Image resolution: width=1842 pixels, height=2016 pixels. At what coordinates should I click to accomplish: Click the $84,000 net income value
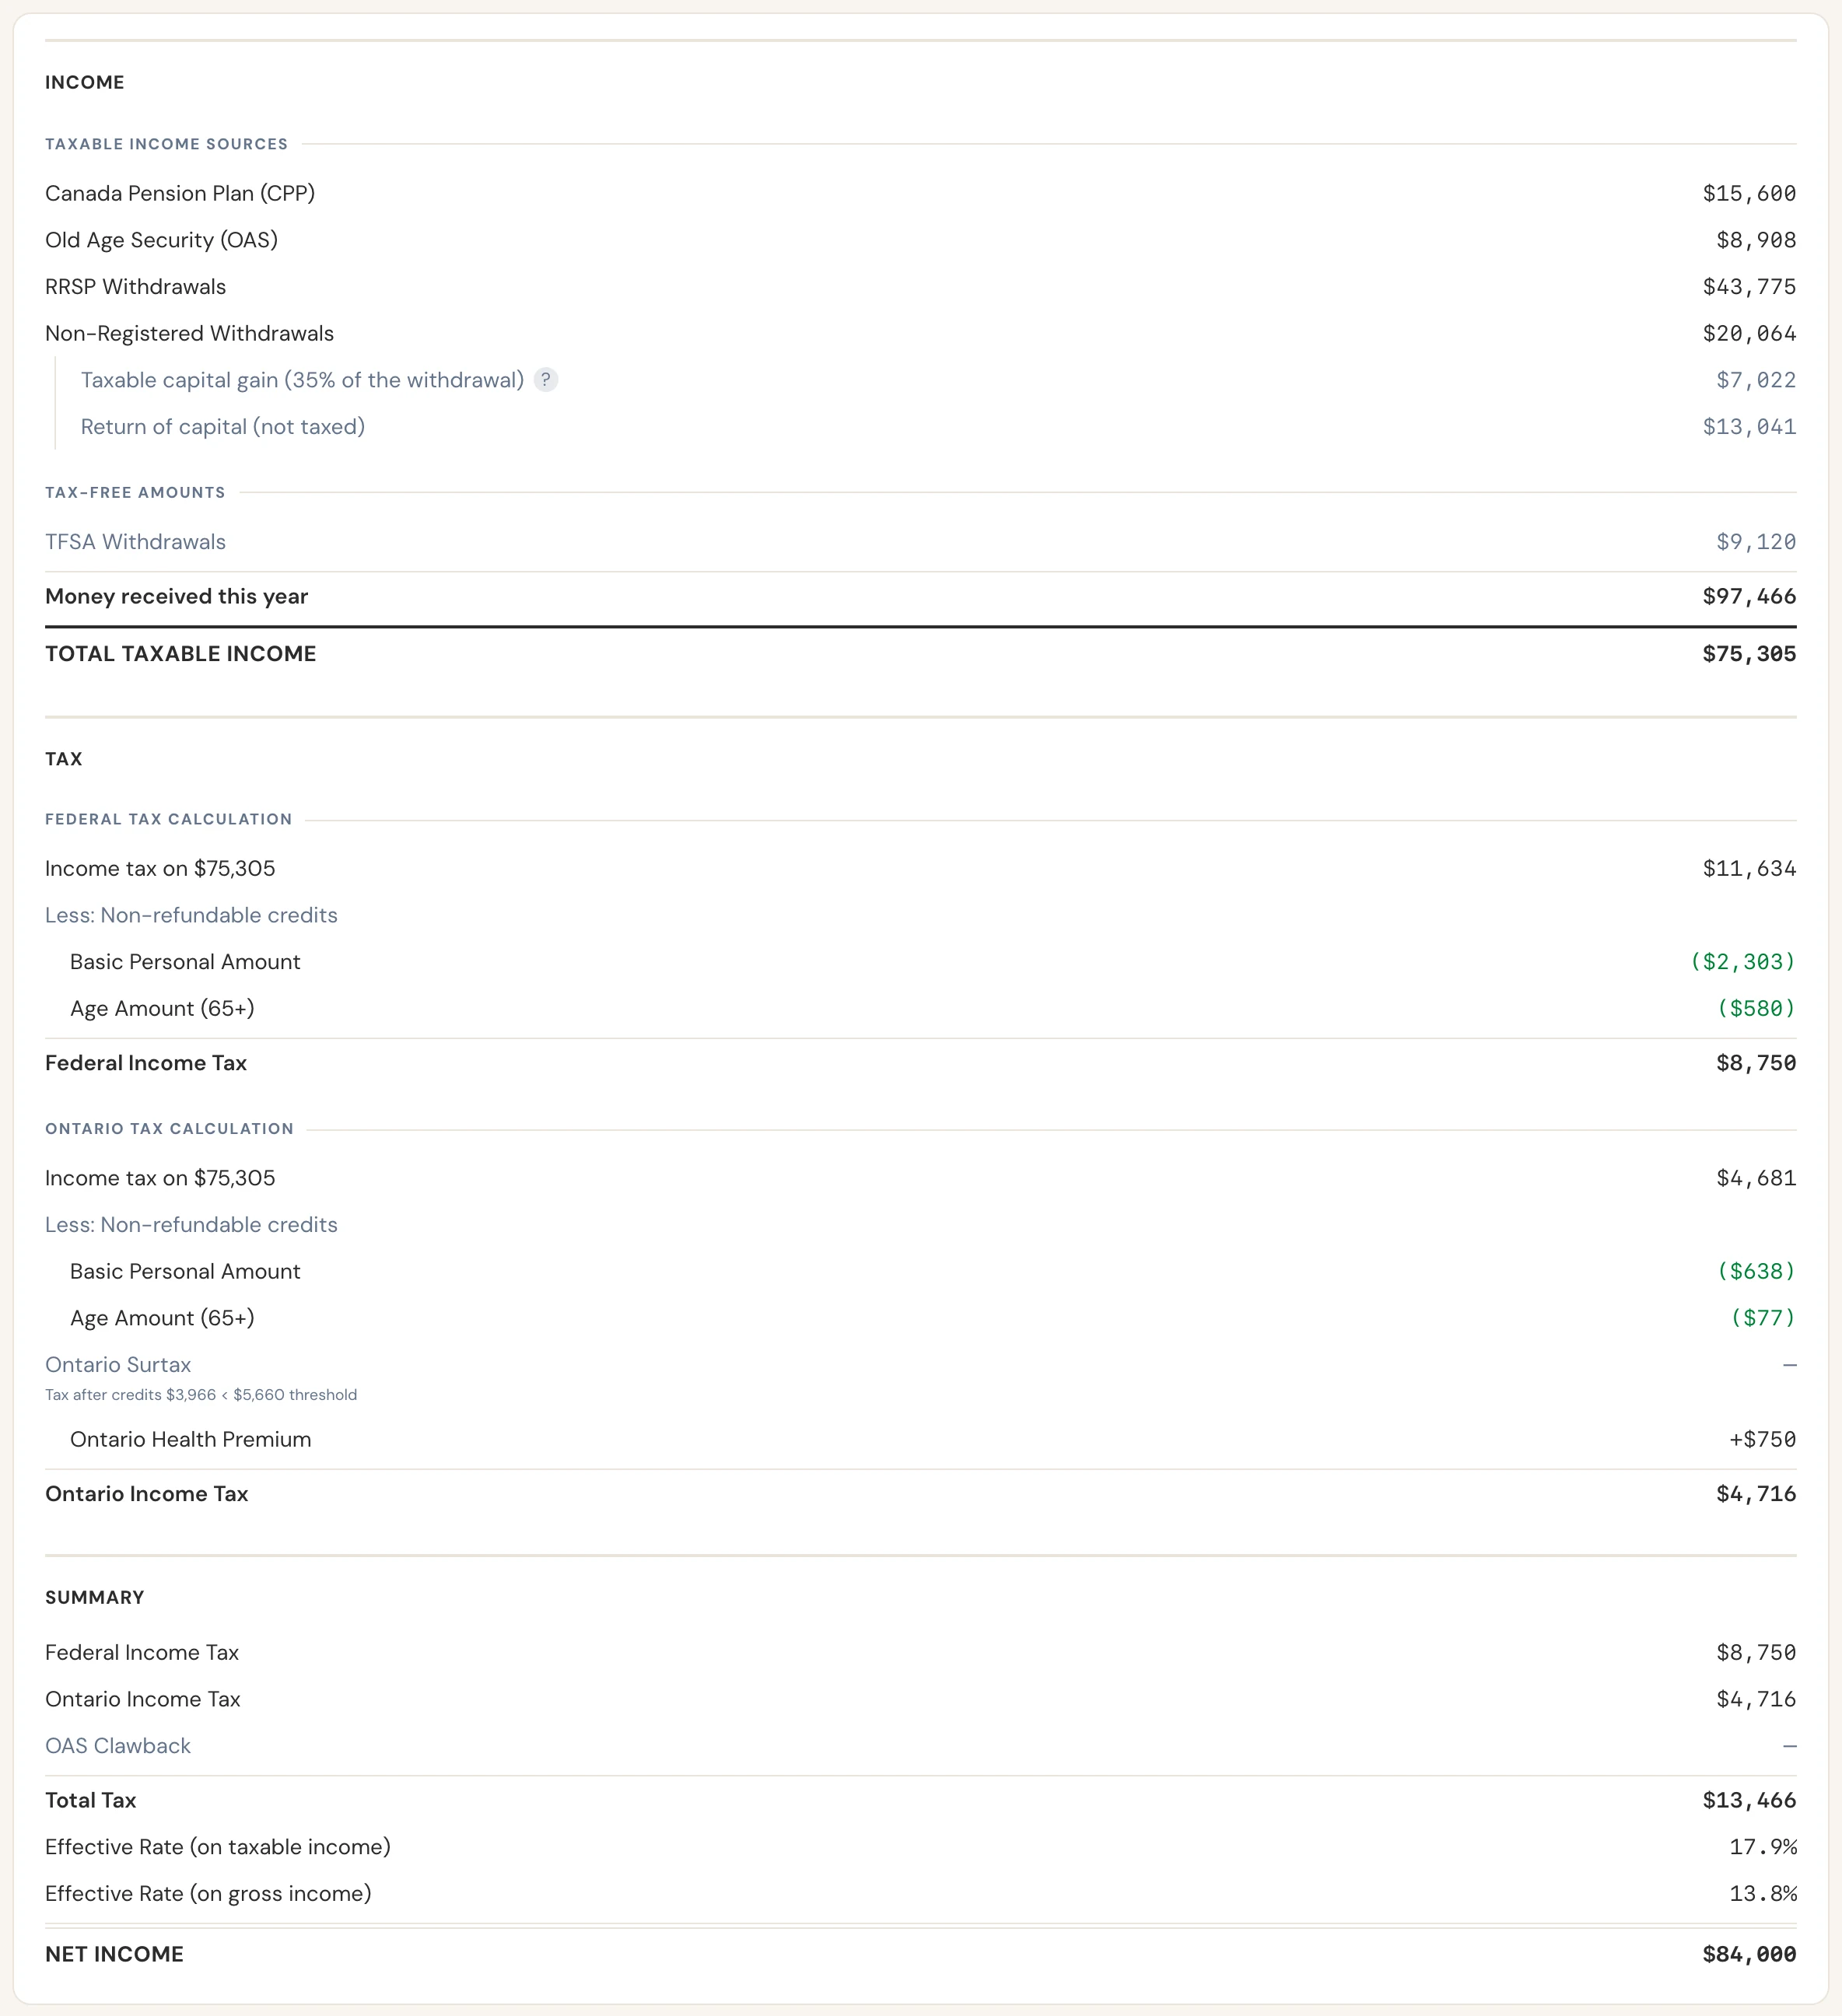tap(1749, 1954)
